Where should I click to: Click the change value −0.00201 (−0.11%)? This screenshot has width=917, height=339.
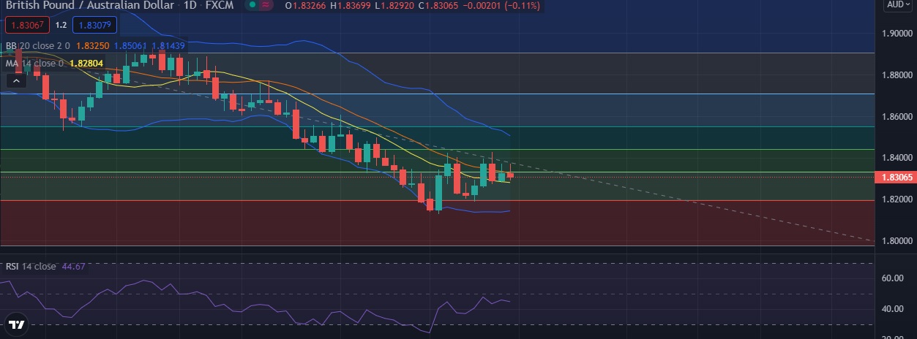tap(503, 5)
